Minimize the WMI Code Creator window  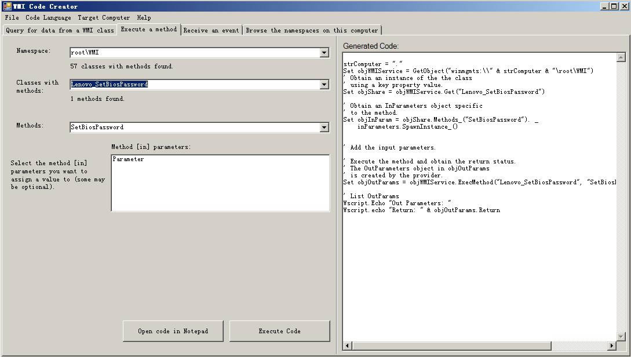tap(606, 6)
